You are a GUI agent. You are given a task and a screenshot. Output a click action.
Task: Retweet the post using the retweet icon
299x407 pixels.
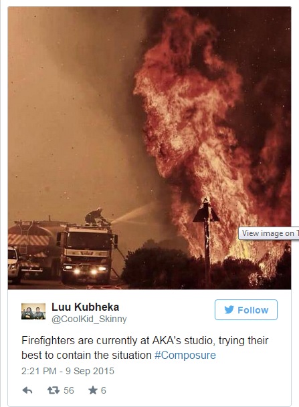click(54, 390)
